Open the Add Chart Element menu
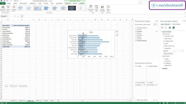 [3, 8]
